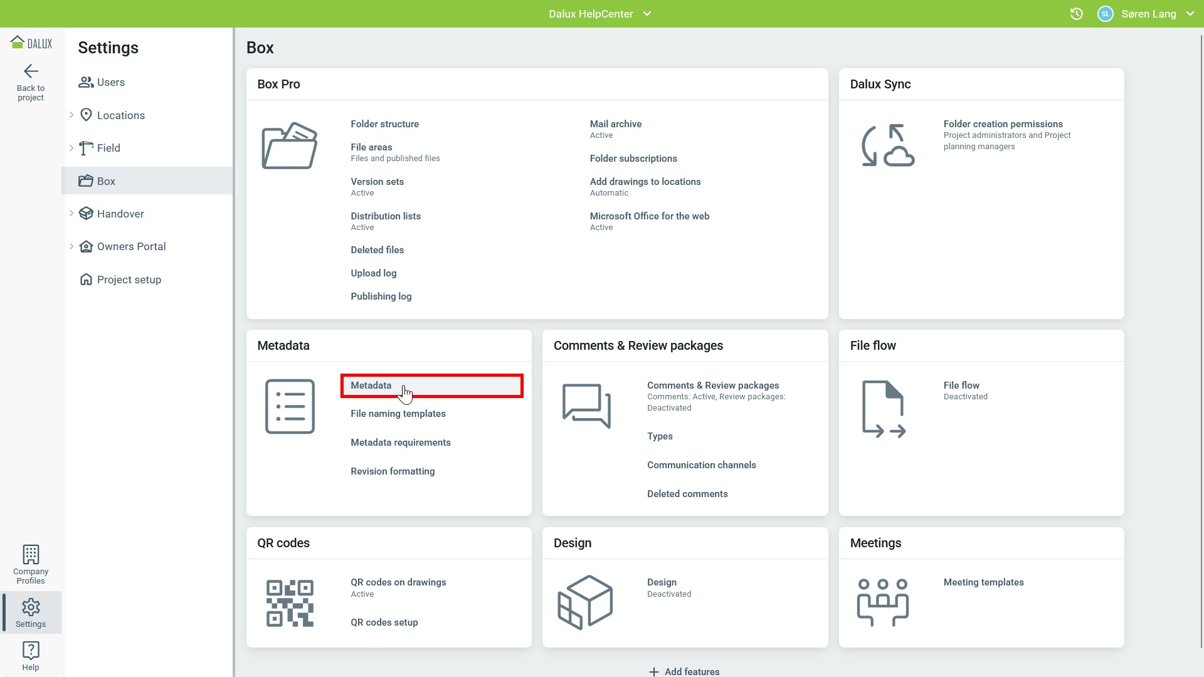The height and width of the screenshot is (677, 1204).
Task: Click the Help question mark icon
Action: (31, 650)
